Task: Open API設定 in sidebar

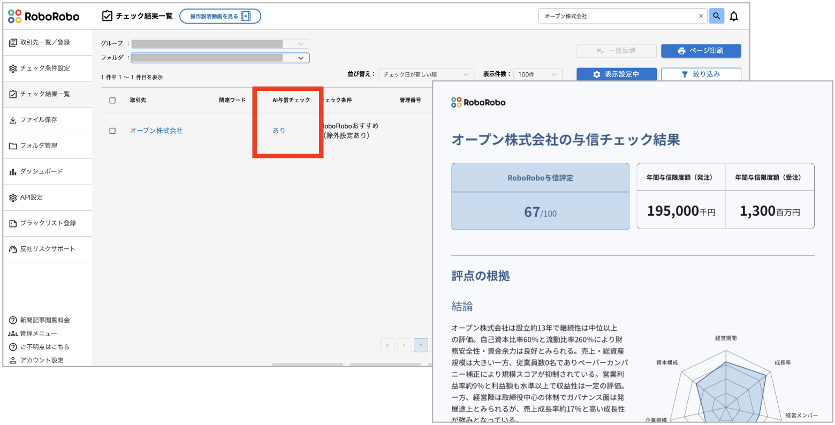Action: click(x=47, y=198)
